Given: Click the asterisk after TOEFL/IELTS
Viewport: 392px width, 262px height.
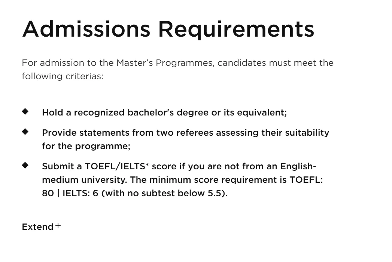Looking at the screenshot, I should click(x=147, y=165).
